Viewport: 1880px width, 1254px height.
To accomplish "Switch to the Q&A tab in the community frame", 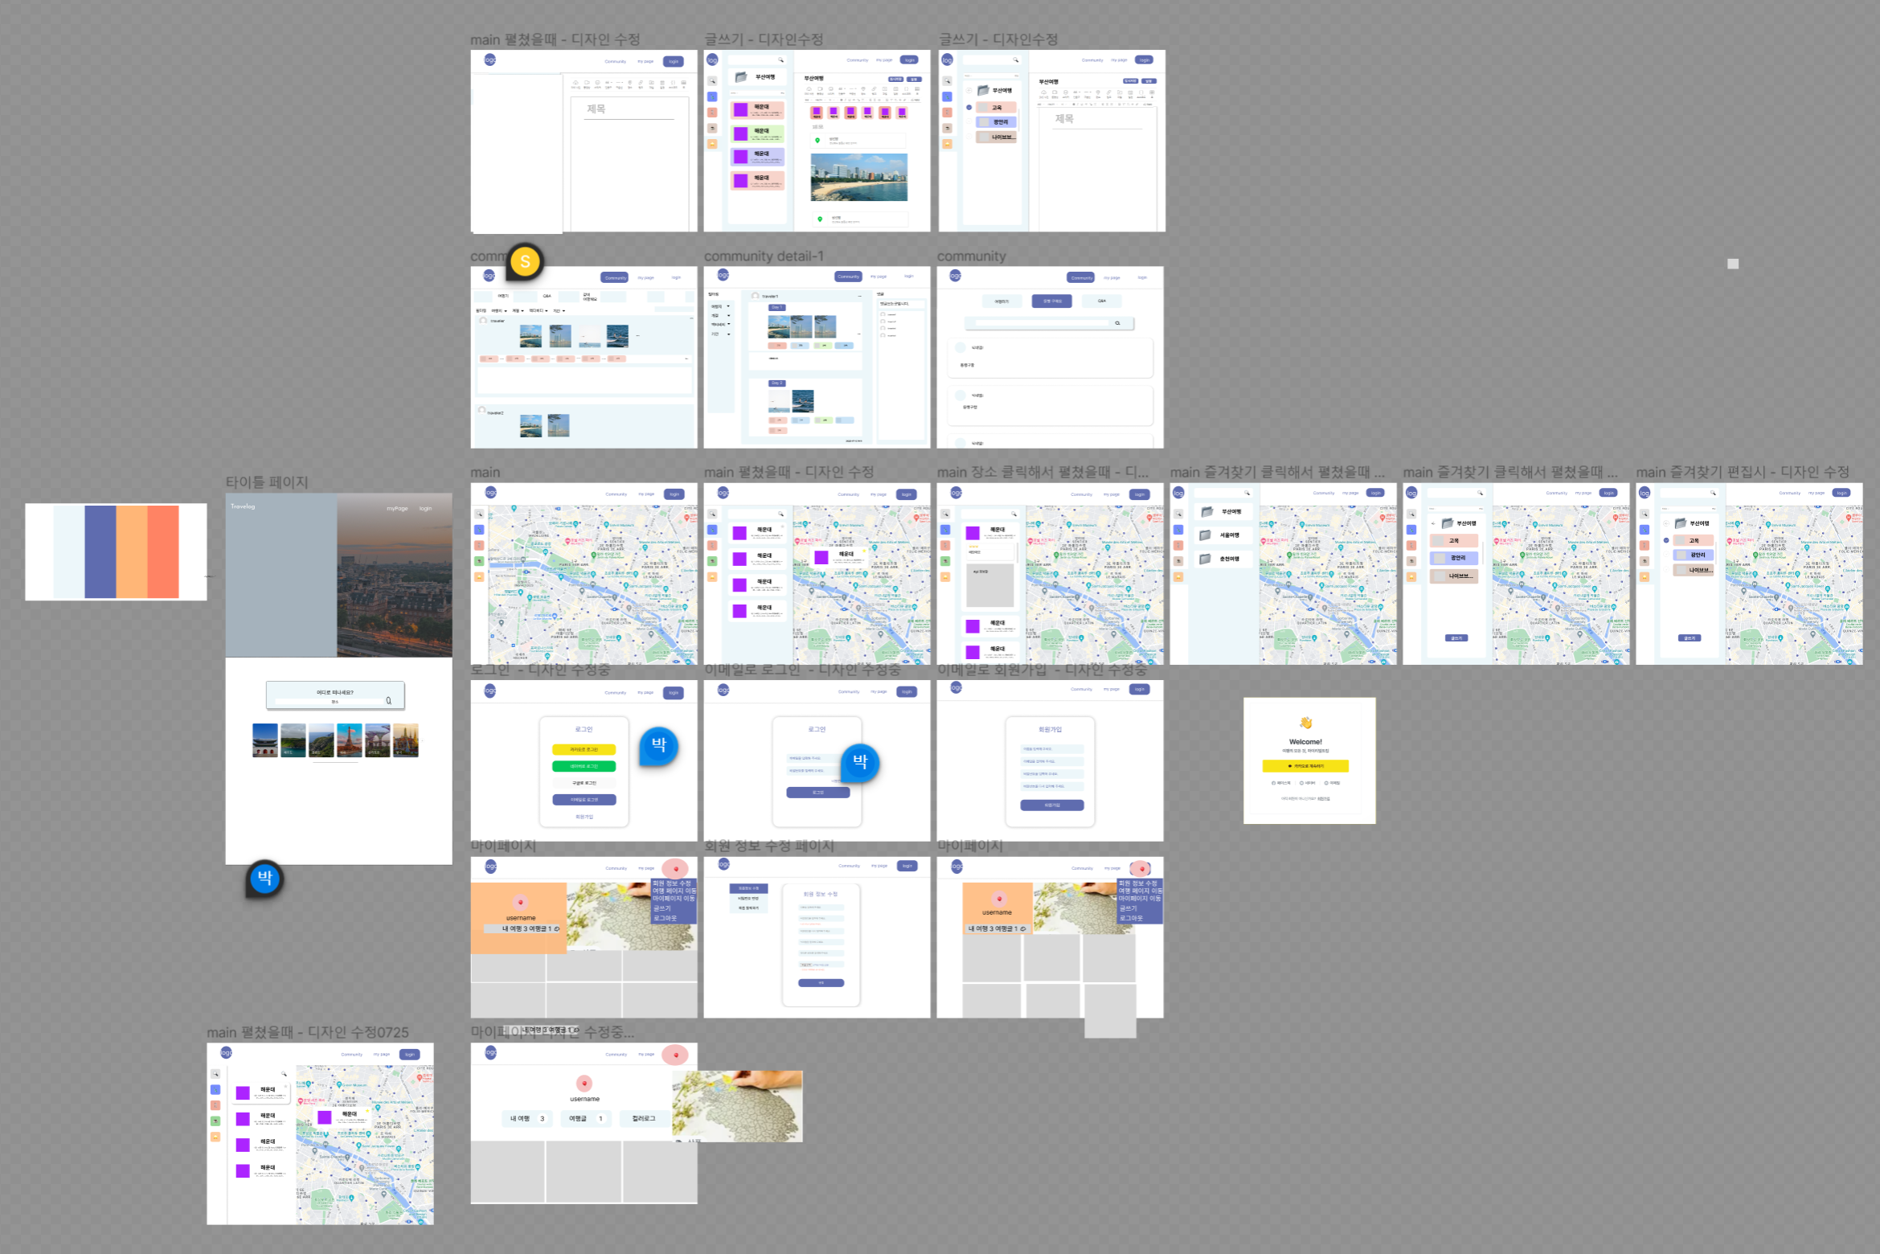I will coord(1102,301).
